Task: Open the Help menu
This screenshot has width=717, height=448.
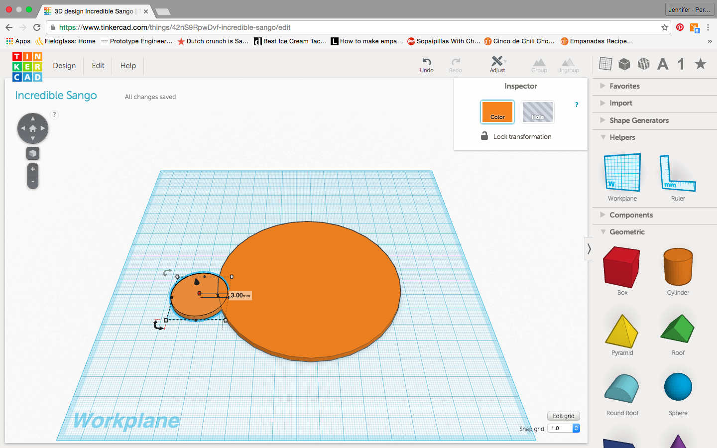Action: [128, 66]
